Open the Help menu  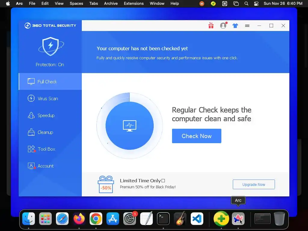[x=175, y=4]
